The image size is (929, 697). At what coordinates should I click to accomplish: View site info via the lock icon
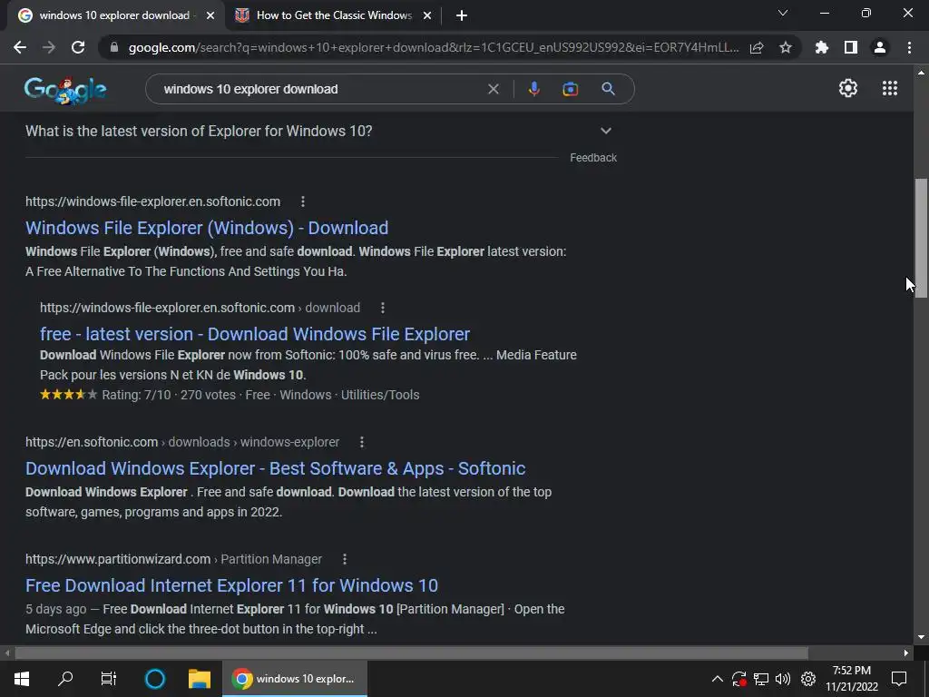point(114,47)
